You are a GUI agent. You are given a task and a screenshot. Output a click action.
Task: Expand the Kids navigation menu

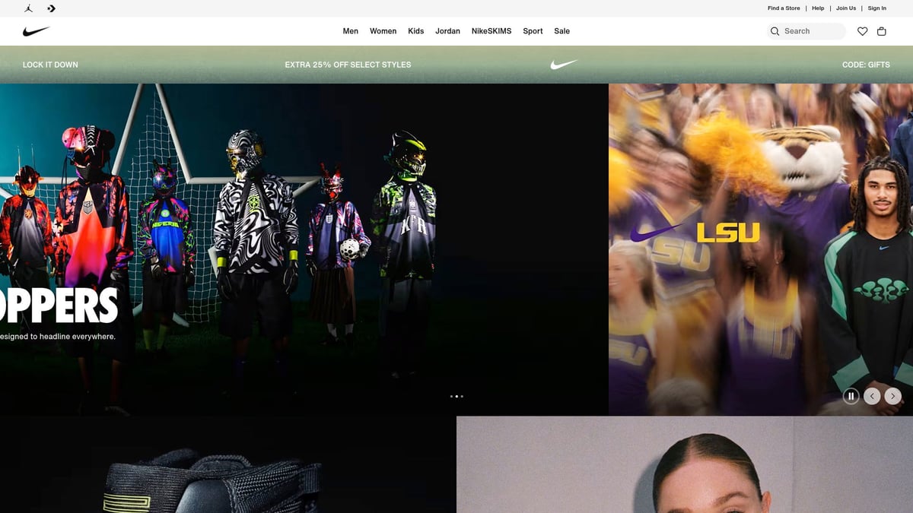click(415, 31)
